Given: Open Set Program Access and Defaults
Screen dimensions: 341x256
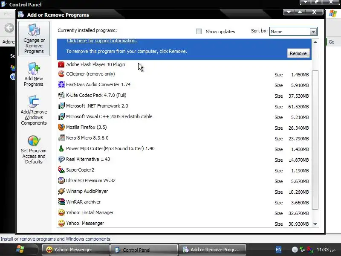Looking at the screenshot, I should pyautogui.click(x=34, y=150).
